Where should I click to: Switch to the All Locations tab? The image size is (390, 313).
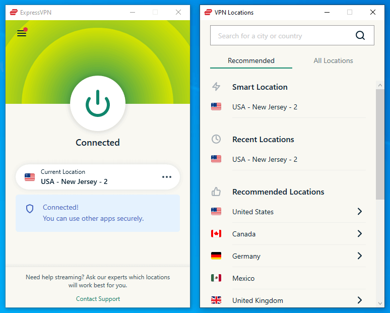pyautogui.click(x=333, y=60)
